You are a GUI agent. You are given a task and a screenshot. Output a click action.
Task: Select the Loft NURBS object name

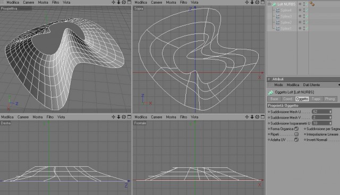tap(286, 4)
